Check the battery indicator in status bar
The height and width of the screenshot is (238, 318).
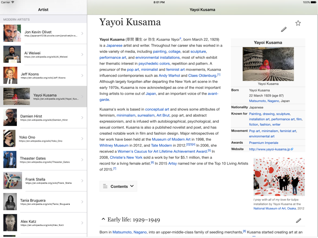click(x=314, y=3)
